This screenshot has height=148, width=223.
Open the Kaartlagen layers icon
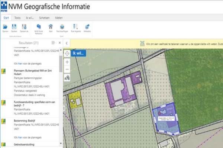[x=62, y=27]
